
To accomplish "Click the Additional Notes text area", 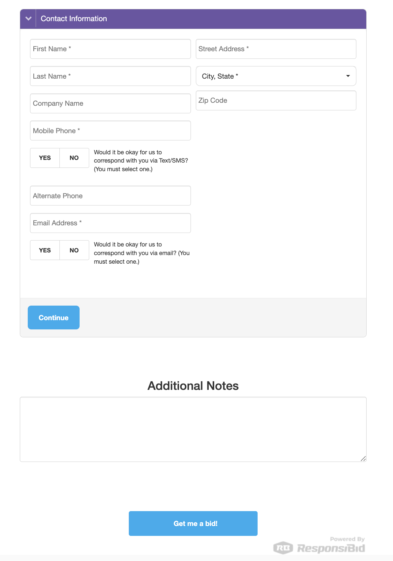I will click(x=193, y=429).
